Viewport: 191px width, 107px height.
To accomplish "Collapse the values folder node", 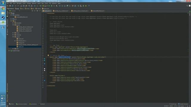I will point(13,37).
